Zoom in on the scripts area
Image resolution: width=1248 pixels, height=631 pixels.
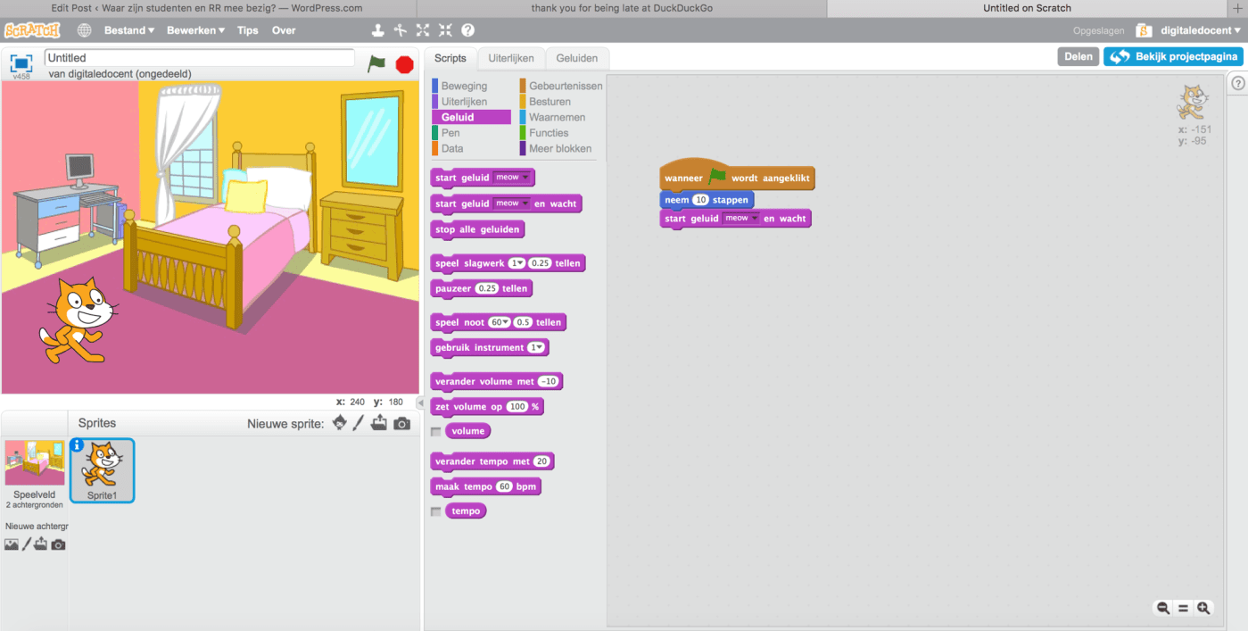click(1203, 608)
